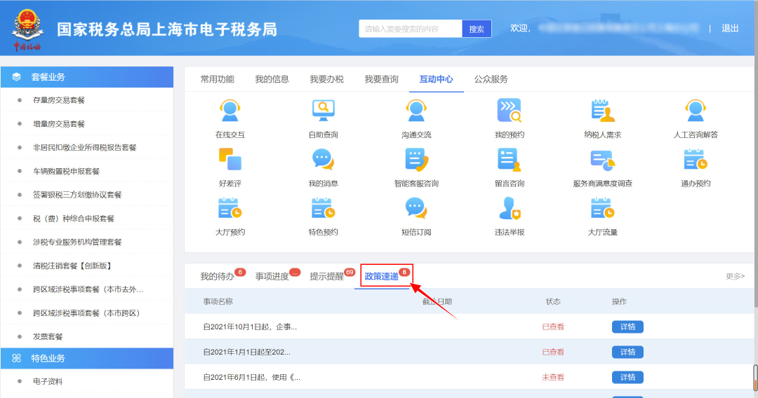The image size is (758, 398).
Task: Click 更多> to show more items
Action: [x=735, y=276]
